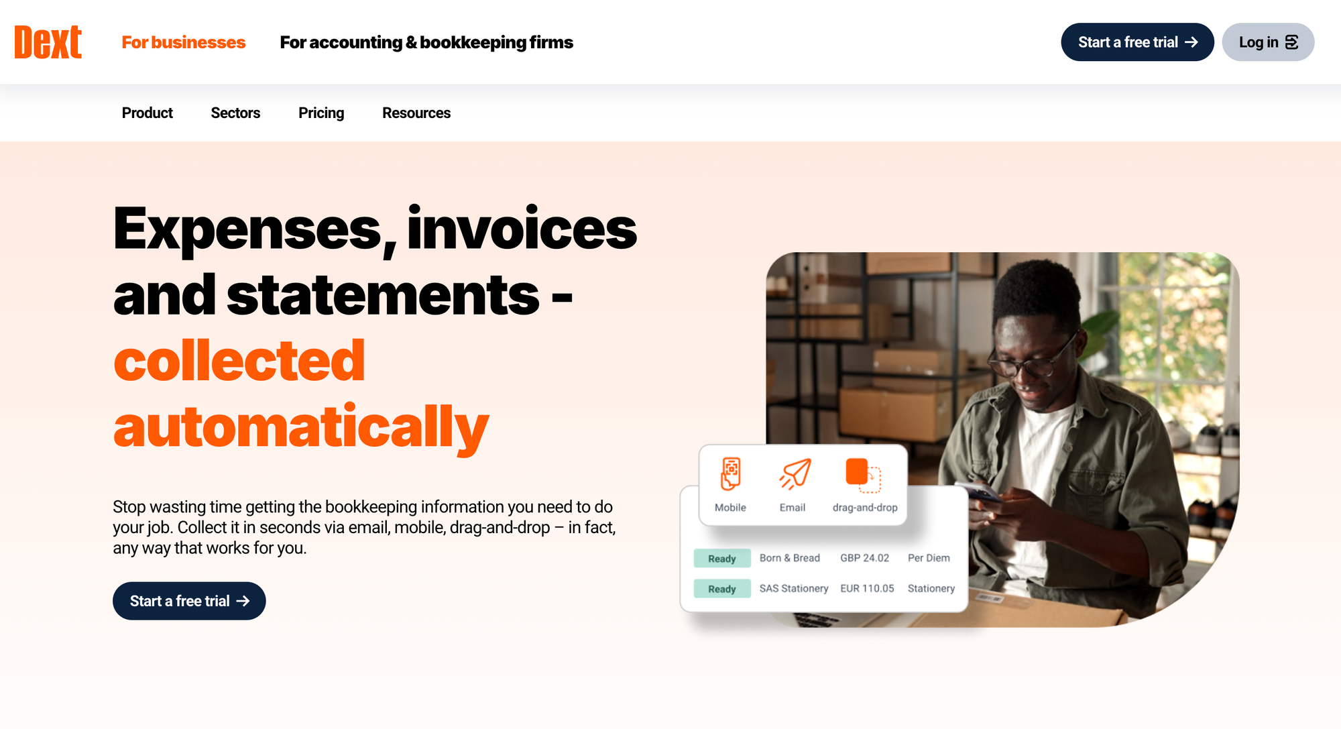Expand the Product navigation menu

146,112
